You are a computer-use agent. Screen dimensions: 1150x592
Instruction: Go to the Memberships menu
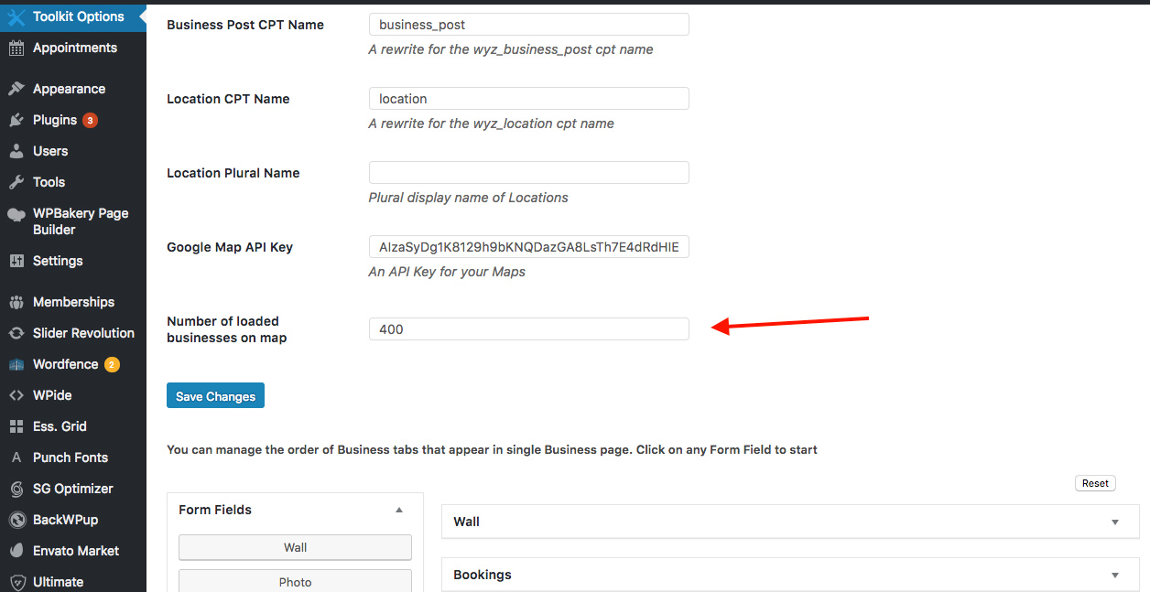click(73, 302)
